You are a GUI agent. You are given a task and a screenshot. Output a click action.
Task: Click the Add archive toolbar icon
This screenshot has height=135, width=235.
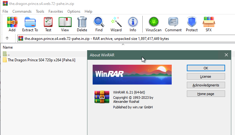12,24
